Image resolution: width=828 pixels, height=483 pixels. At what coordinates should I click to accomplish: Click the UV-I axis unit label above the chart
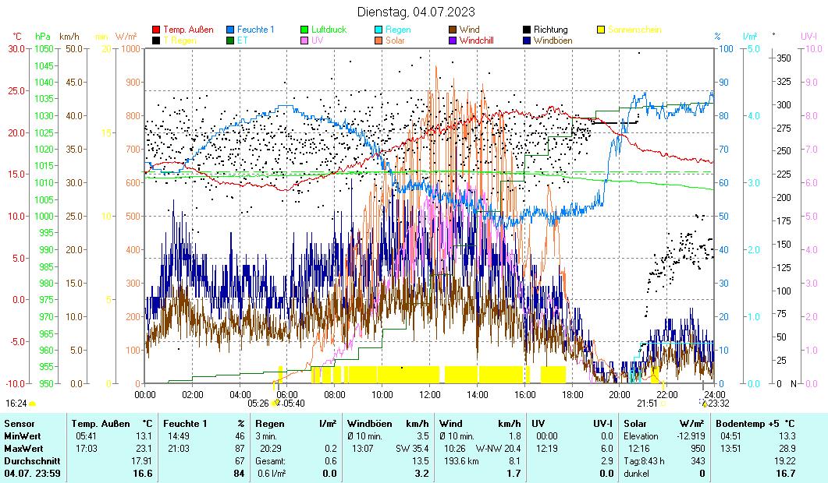[x=808, y=37]
